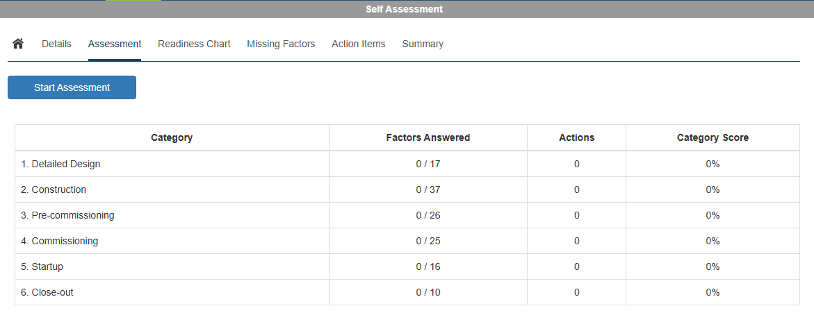
Task: Go to the Action Items tab
Action: 358,44
